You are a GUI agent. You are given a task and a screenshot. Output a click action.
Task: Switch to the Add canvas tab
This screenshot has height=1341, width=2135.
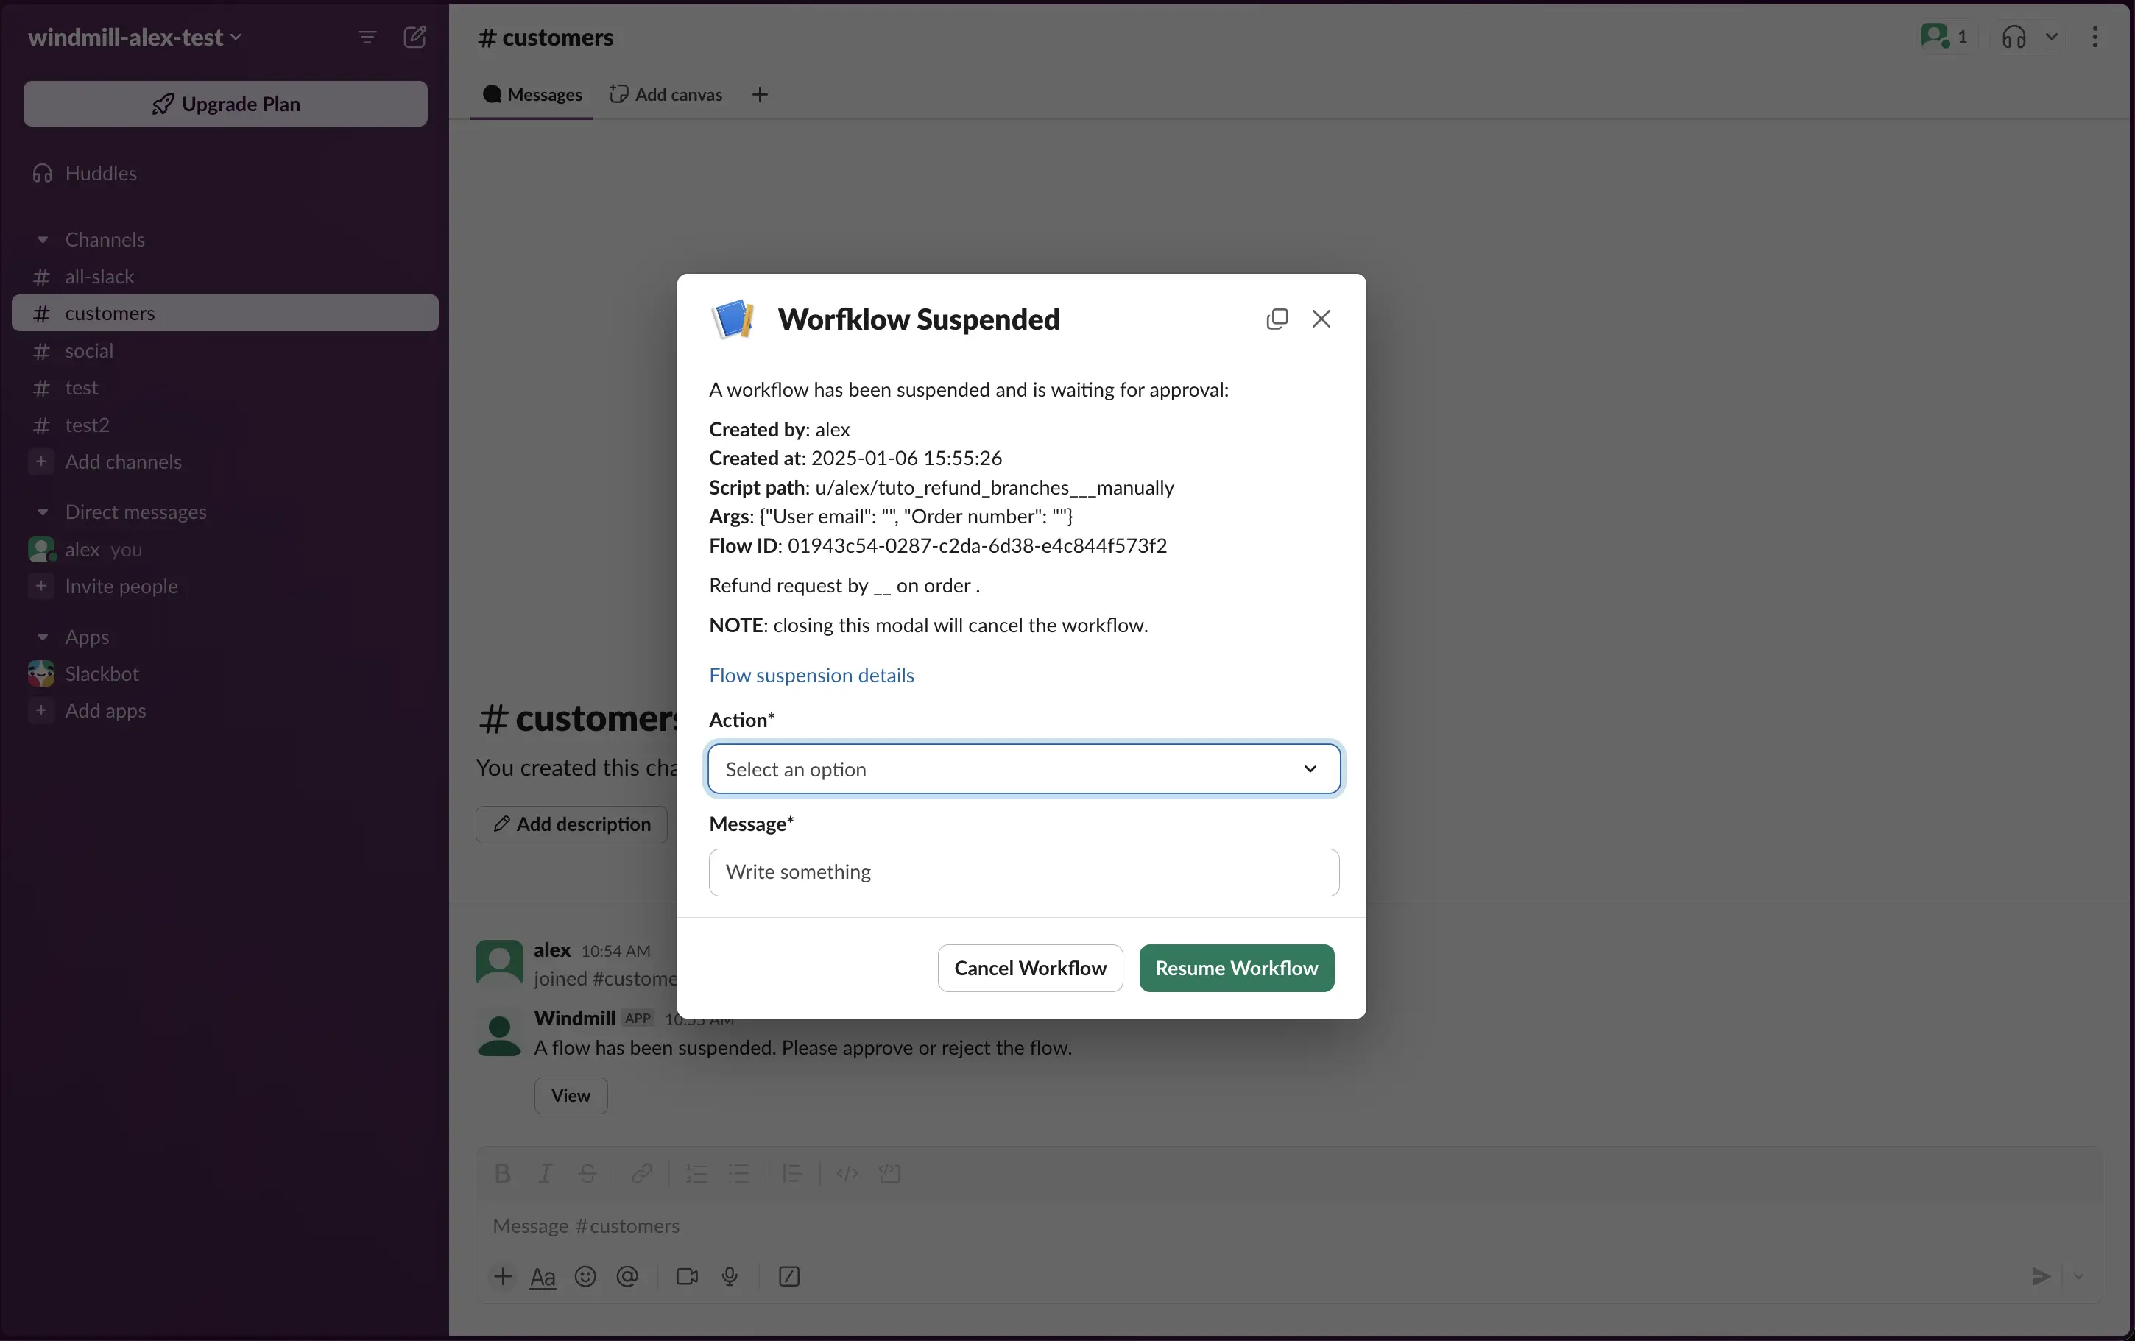(666, 95)
